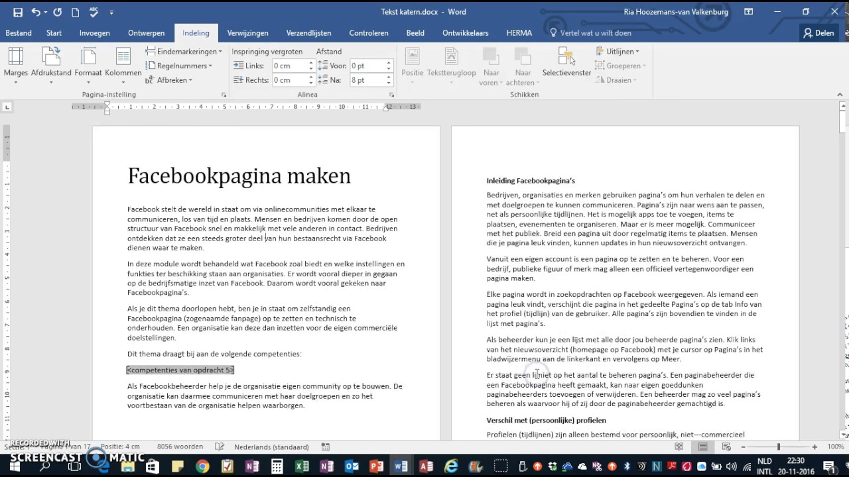Open Pagina-instelling dialog launcher
This screenshot has width=849, height=477.
pos(224,95)
